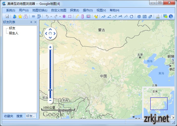Click the blue rectangle in overview minimap
This screenshot has height=126, width=177.
click(159, 104)
